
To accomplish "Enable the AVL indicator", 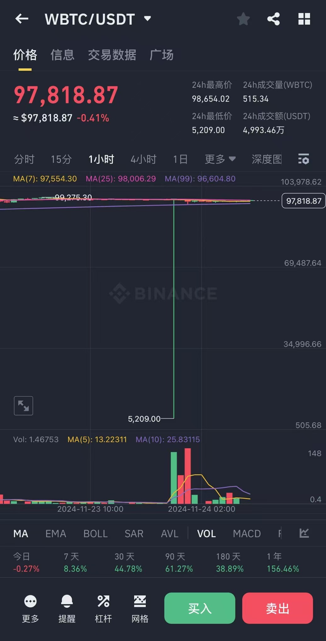I will (x=170, y=534).
